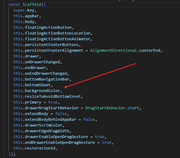The height and width of the screenshot is (158, 180).
Task: Click drawerDragStartBehavior parameter
Action: 52,108
